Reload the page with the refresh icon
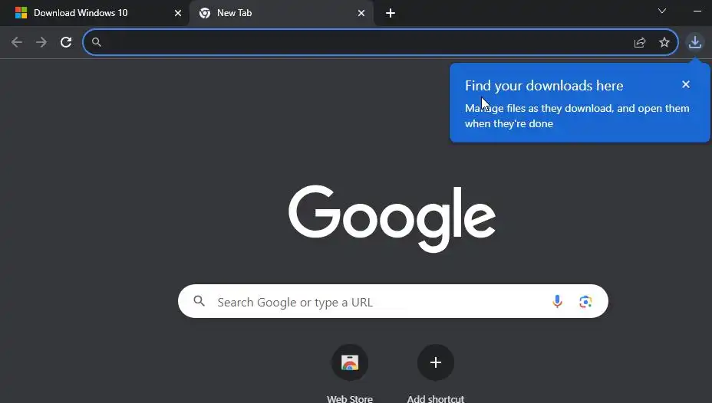712x403 pixels. click(66, 42)
